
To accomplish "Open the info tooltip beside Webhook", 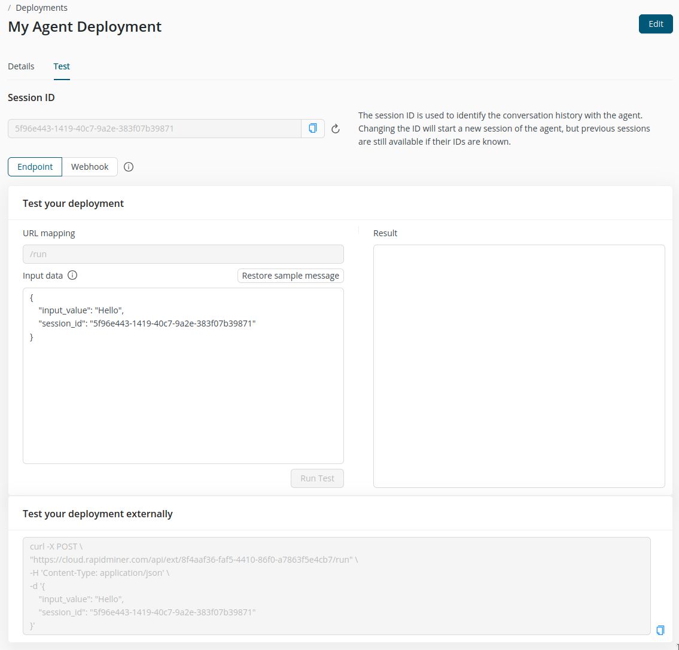I will 129,167.
